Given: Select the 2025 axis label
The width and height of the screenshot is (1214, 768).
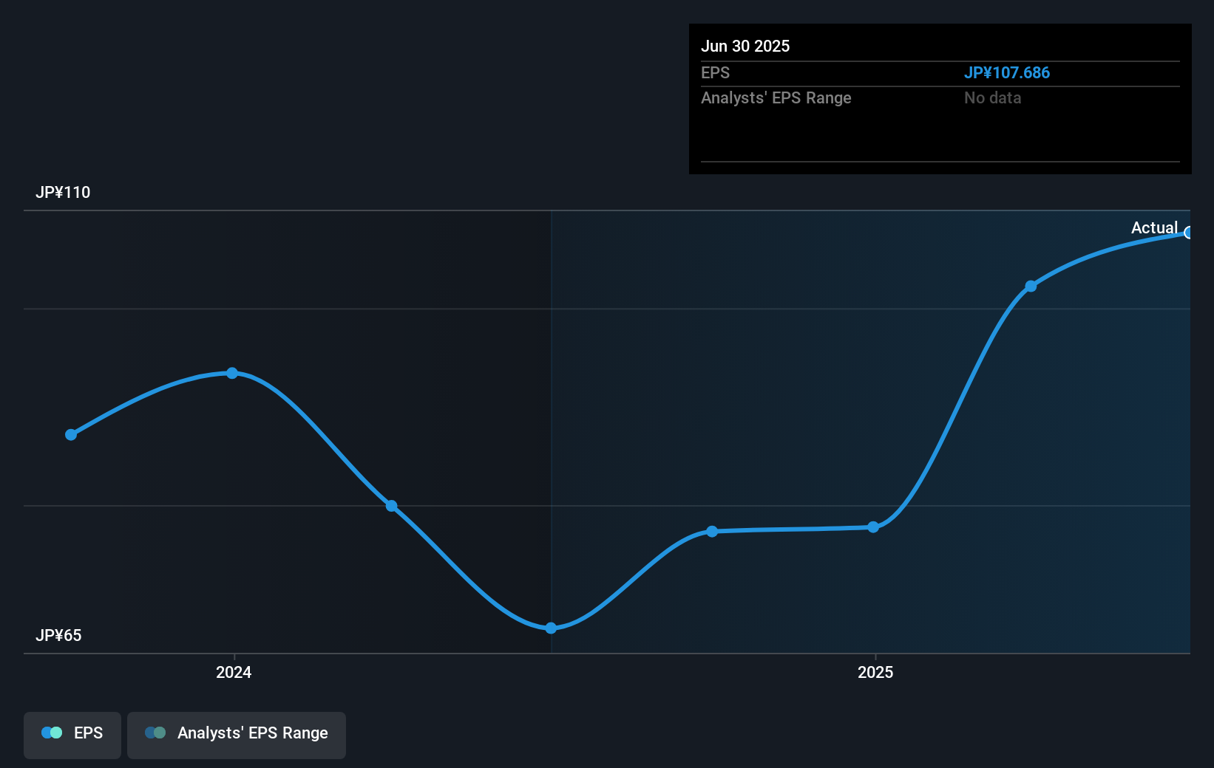Looking at the screenshot, I should (x=875, y=673).
